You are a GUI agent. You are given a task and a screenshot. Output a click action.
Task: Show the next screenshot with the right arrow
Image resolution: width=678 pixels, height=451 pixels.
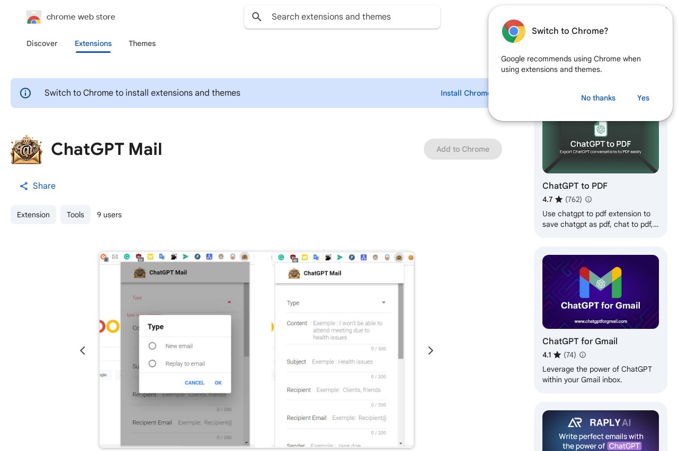[431, 351]
